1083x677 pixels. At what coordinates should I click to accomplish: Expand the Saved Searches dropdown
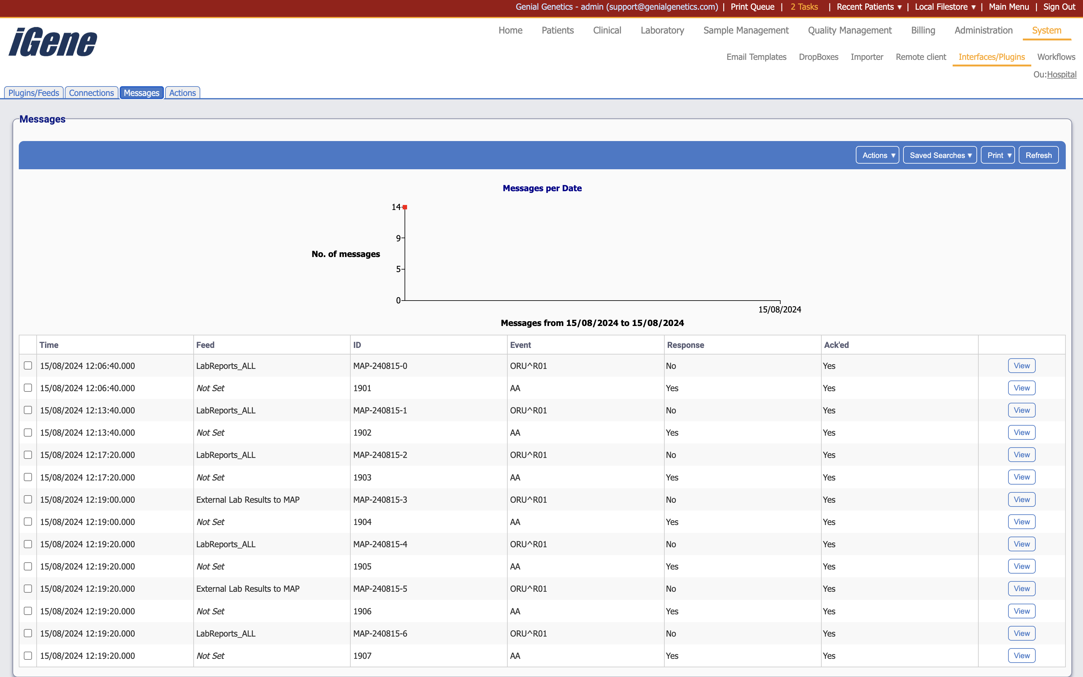click(939, 155)
